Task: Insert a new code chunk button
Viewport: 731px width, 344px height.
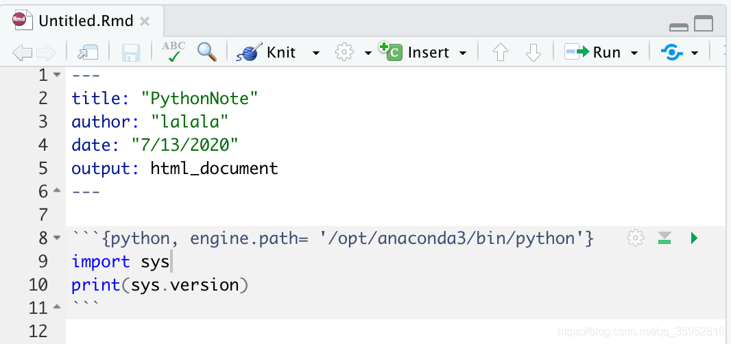Action: 414,52
